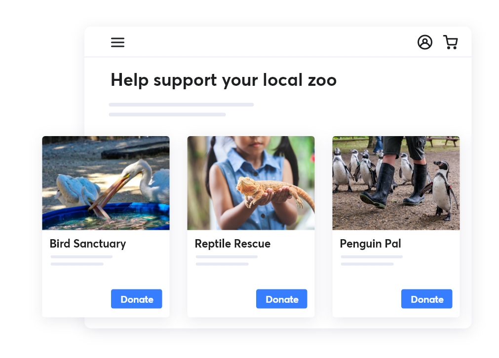Open the user account profile icon
Viewport: 499px width, 358px height.
tap(424, 42)
